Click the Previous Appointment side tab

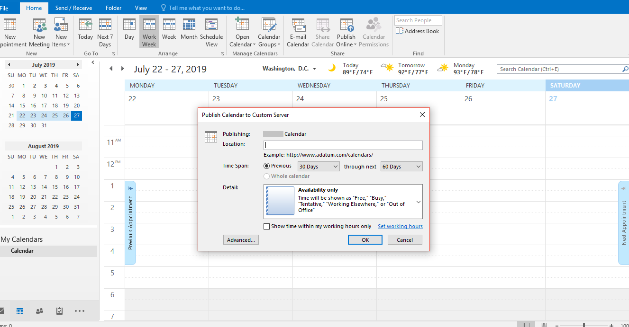pos(130,223)
